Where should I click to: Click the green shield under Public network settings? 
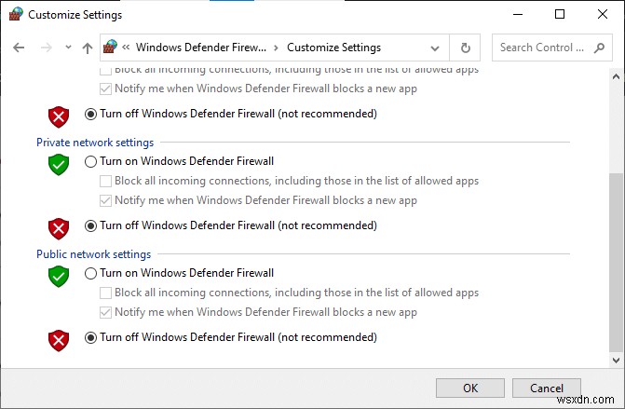[x=59, y=276]
